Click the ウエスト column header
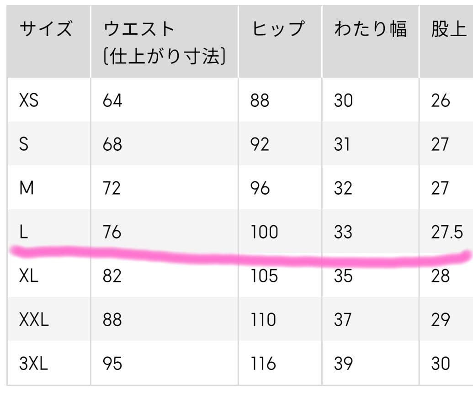The width and height of the screenshot is (473, 402). click(139, 30)
